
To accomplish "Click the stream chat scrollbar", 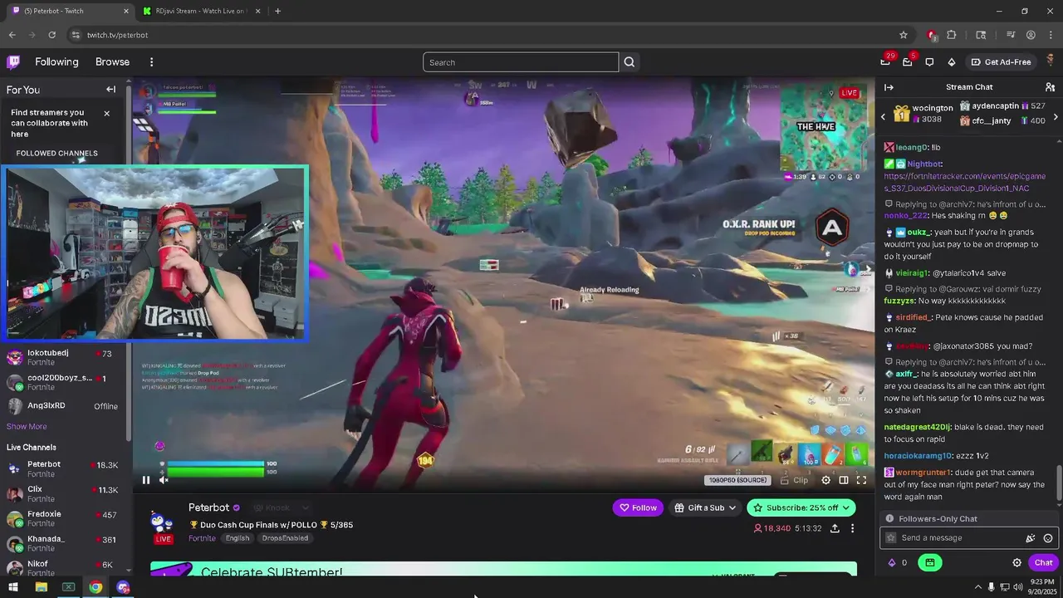I will (1059, 483).
